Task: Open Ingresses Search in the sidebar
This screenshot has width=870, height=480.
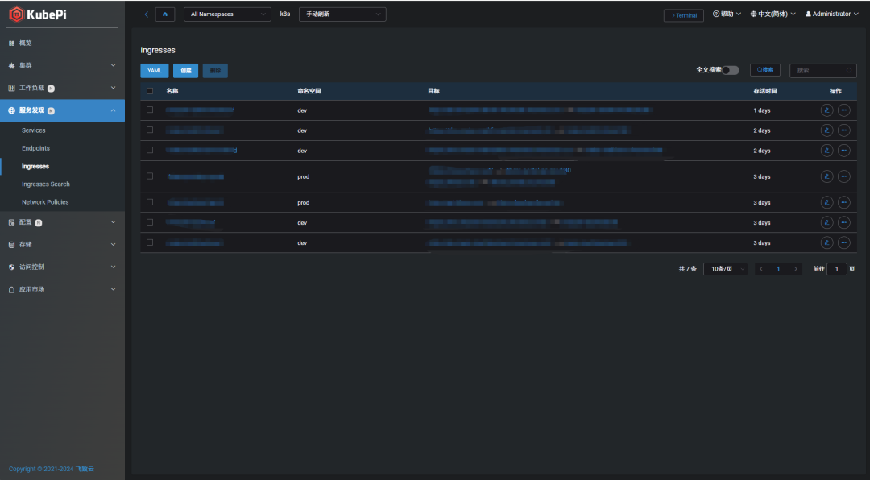Action: [45, 184]
